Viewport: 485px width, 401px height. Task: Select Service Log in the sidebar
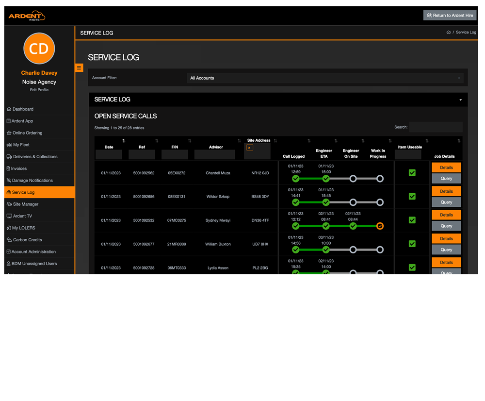(39, 192)
